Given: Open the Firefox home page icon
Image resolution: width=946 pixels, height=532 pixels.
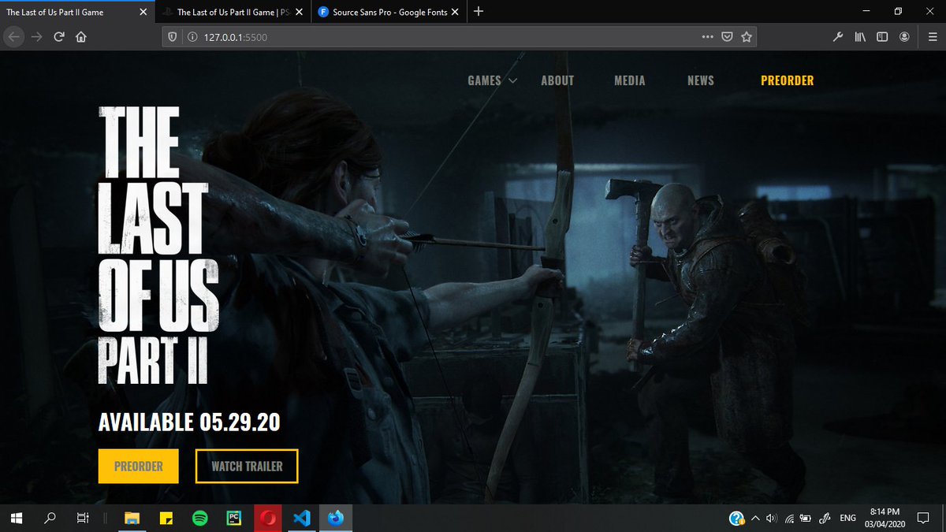Looking at the screenshot, I should coord(80,37).
